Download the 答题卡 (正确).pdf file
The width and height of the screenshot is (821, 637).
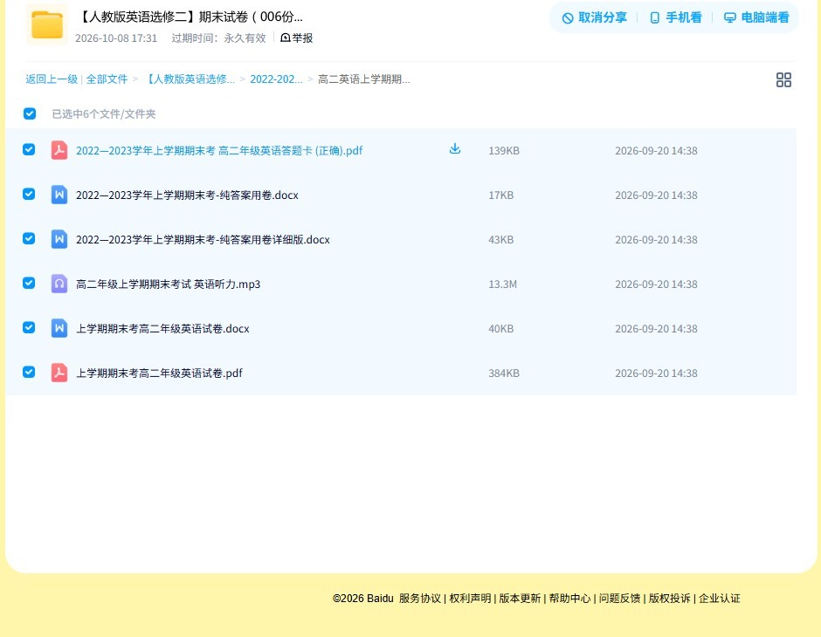pos(455,149)
